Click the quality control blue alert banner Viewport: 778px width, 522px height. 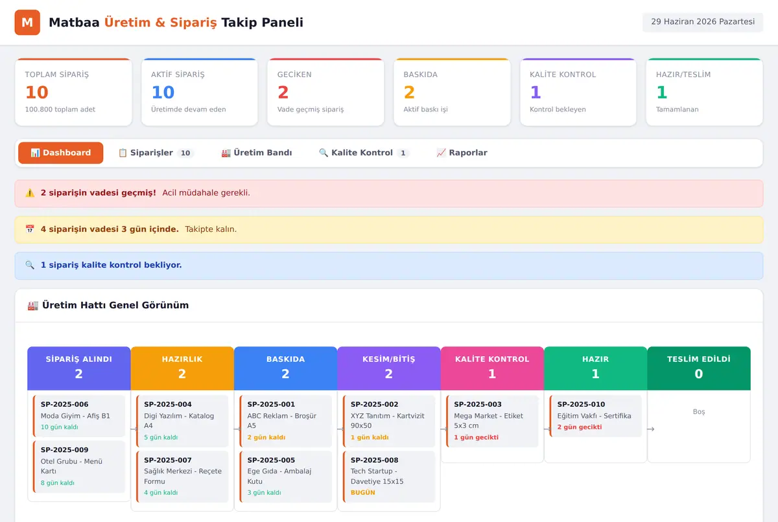click(x=389, y=265)
